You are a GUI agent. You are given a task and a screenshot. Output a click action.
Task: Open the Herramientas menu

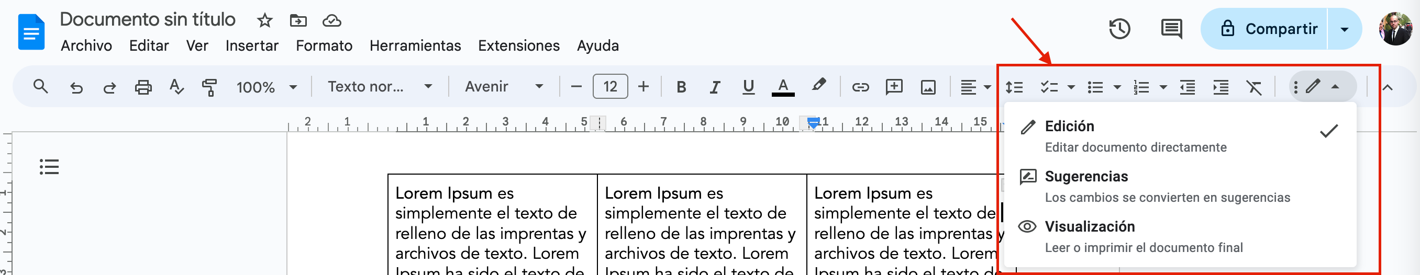point(415,45)
